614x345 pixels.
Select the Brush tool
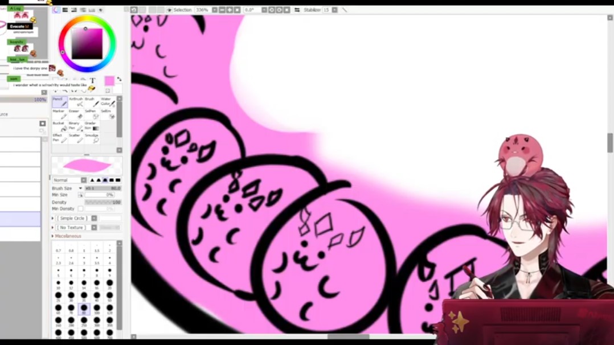pos(92,102)
